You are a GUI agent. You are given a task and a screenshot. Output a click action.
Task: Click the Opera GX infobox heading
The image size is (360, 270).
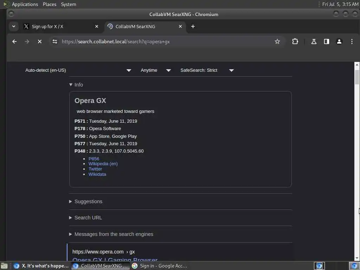[x=90, y=101]
